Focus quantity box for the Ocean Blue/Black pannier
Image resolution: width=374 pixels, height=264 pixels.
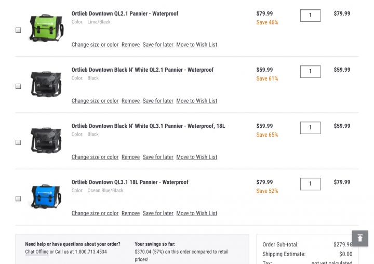click(310, 183)
